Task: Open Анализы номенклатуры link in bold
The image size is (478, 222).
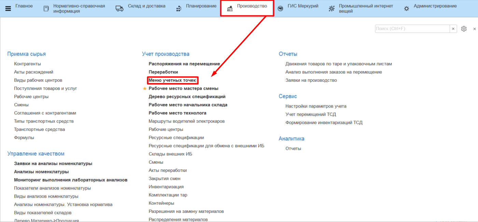Action: tap(41, 172)
